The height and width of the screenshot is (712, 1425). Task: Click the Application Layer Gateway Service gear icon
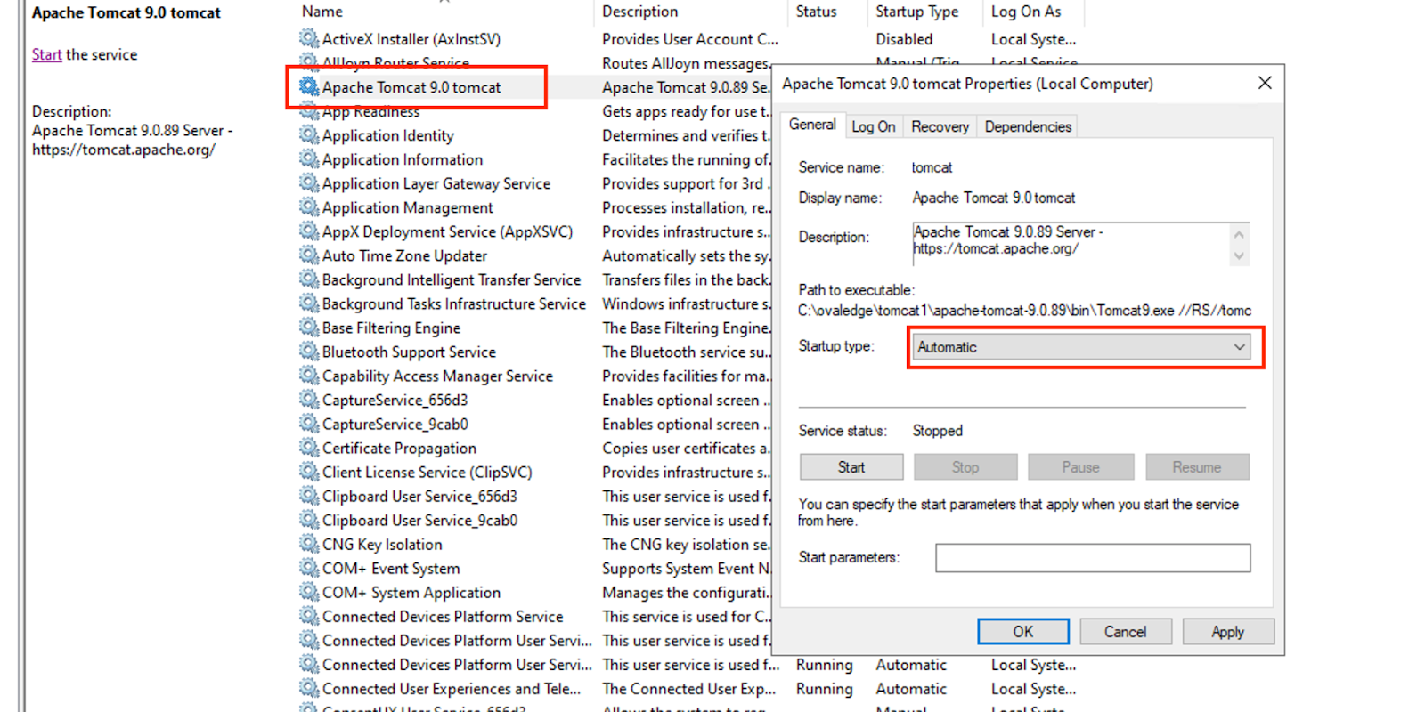tap(309, 182)
